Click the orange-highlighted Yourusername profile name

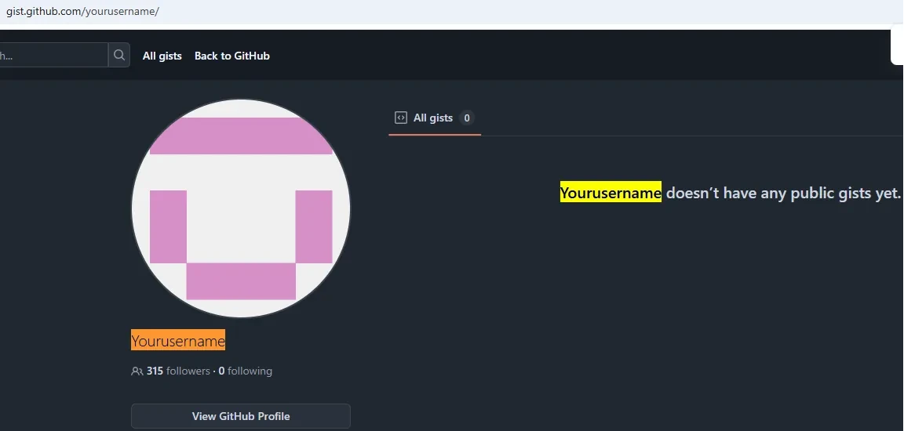(x=178, y=341)
